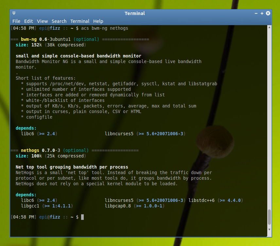Click nethogs version '0.7.0-3'
This screenshot has width=280, height=246.
(51, 150)
